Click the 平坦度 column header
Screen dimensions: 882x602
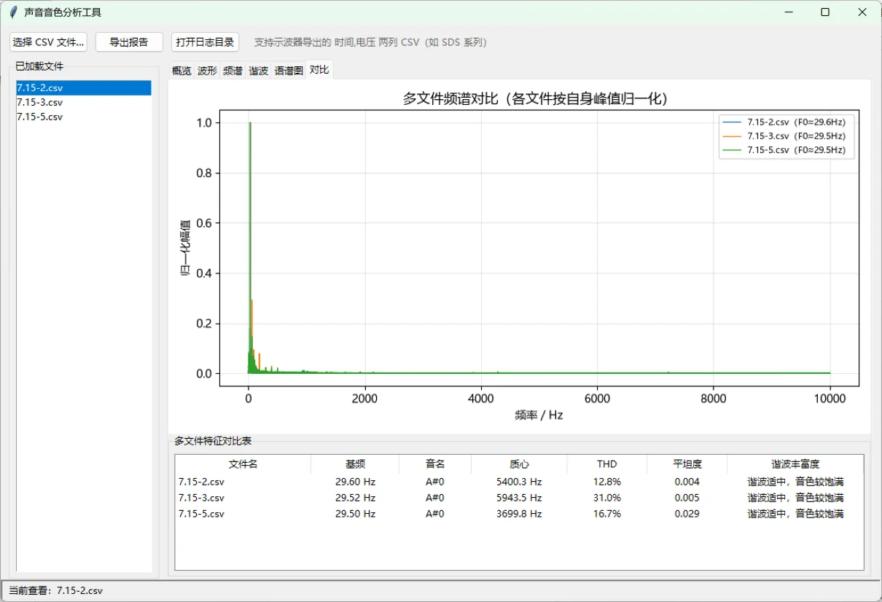tap(687, 464)
